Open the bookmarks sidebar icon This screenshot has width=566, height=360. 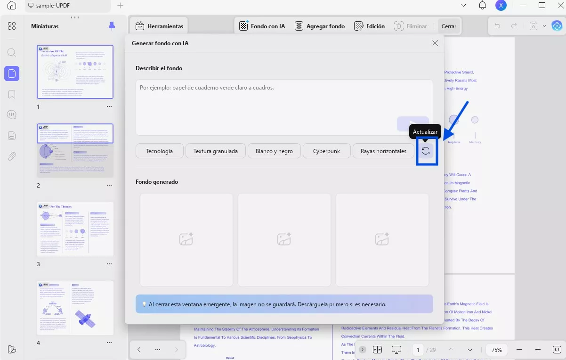click(12, 94)
